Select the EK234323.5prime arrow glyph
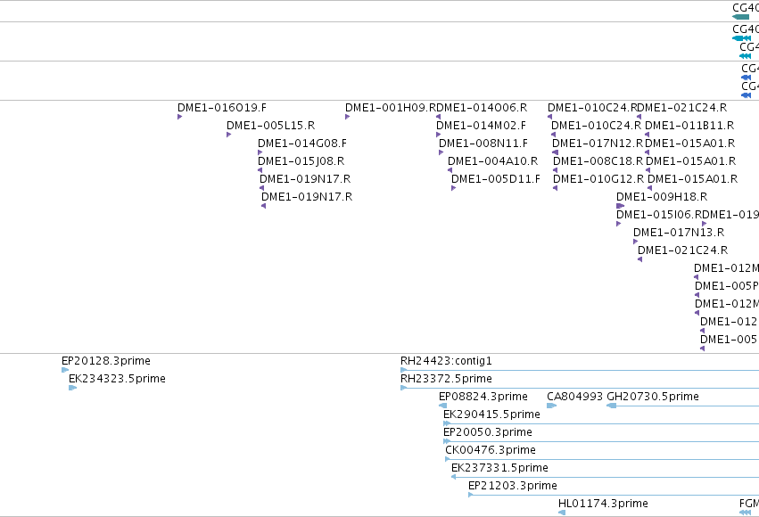This screenshot has height=517, width=759. click(72, 388)
